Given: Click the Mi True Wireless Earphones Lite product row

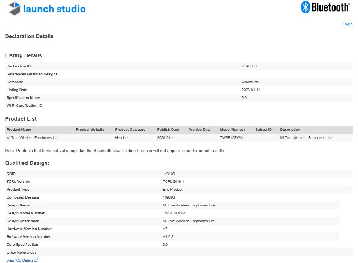Looking at the screenshot, I should point(179,138).
